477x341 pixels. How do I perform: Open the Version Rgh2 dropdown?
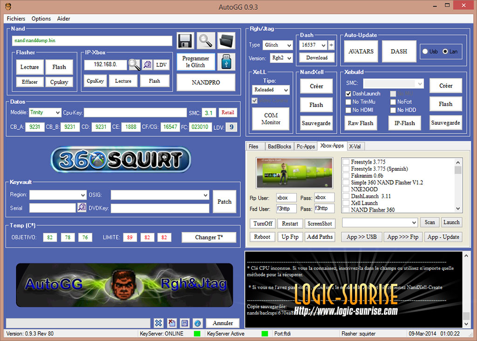click(281, 58)
